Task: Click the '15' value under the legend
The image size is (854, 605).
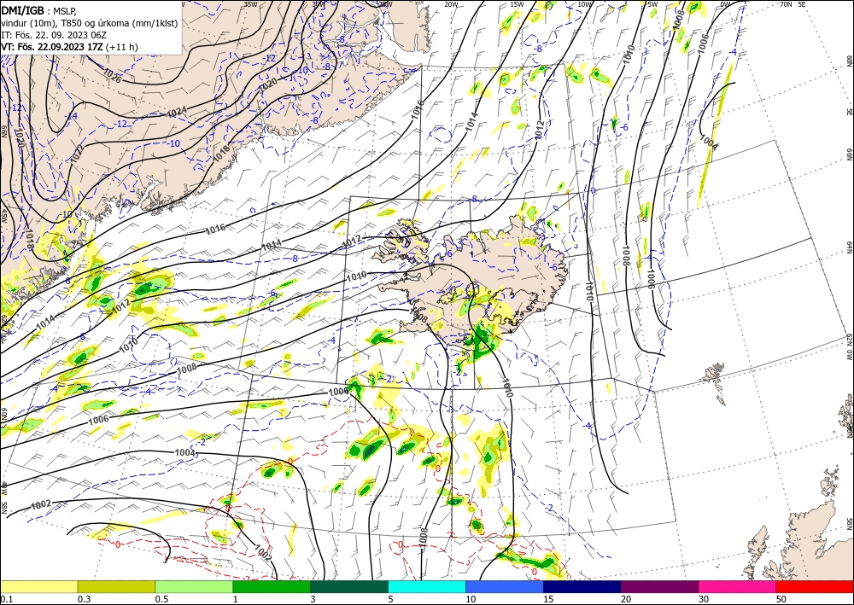Action: (548, 599)
